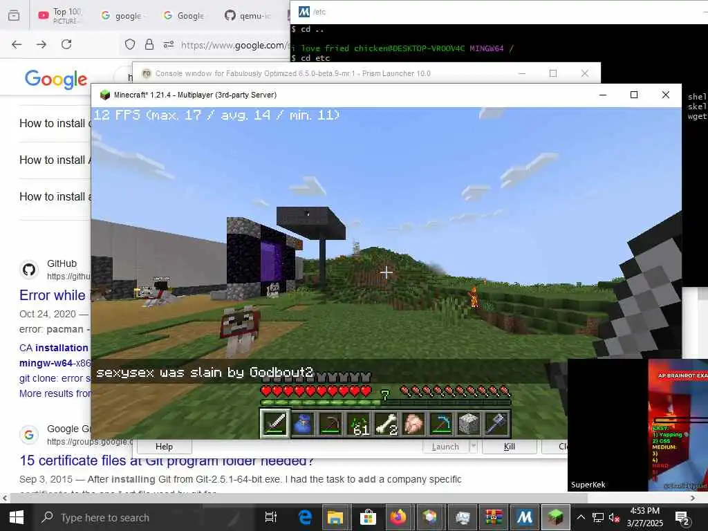Open the Launch button dropdown arrow

pyautogui.click(x=473, y=447)
